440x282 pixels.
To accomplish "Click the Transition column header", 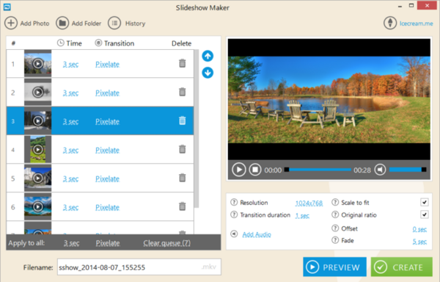I will tap(114, 43).
